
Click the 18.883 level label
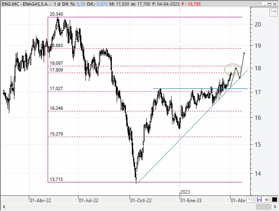point(56,45)
